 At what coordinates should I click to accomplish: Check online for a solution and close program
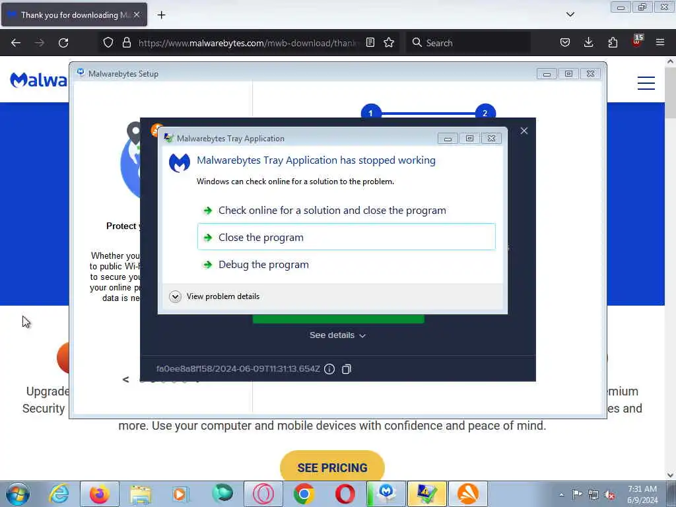point(332,211)
